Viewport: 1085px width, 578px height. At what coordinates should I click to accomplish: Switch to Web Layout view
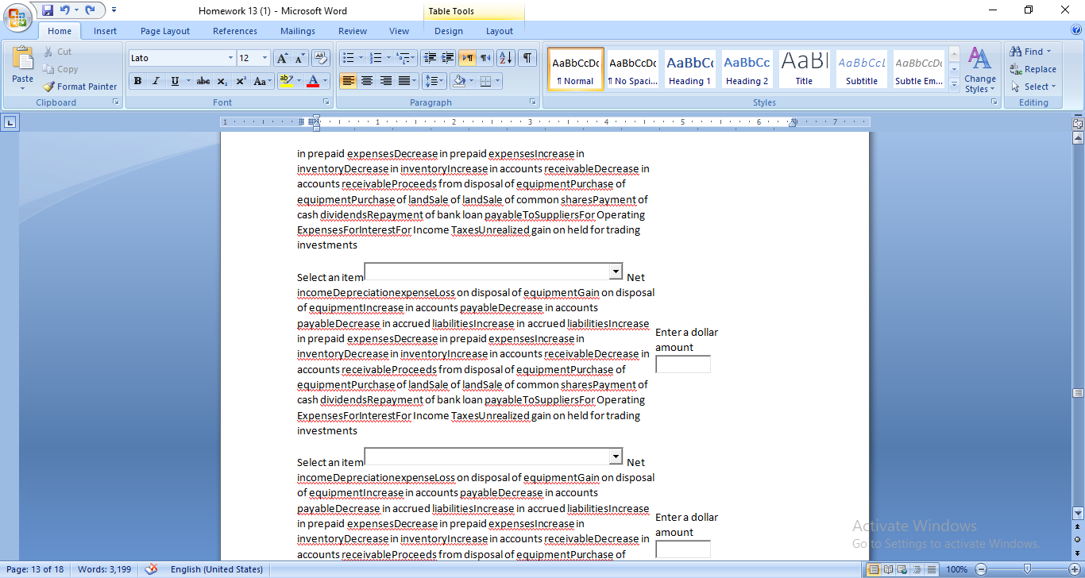[x=901, y=569]
